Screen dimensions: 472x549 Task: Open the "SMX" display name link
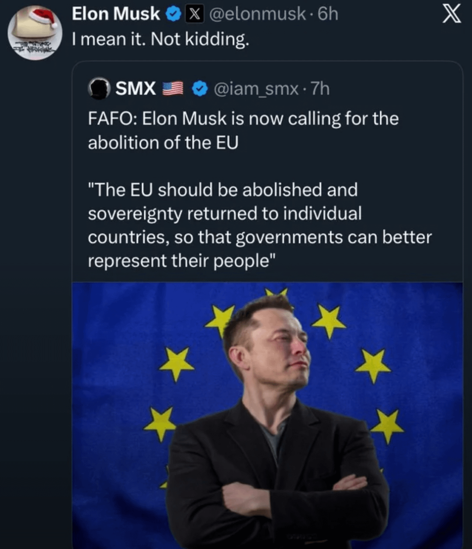(x=135, y=89)
